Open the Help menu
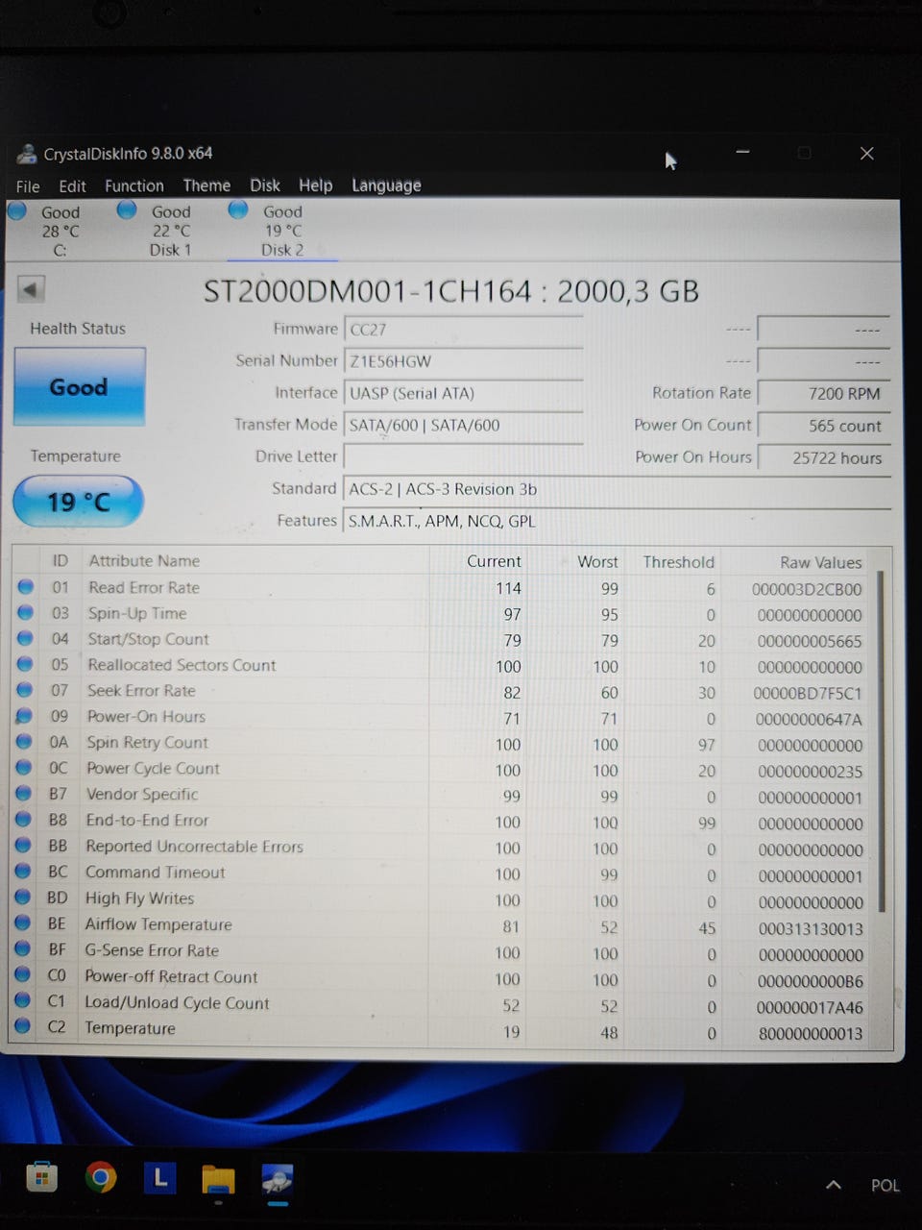The image size is (922, 1230). coord(315,185)
